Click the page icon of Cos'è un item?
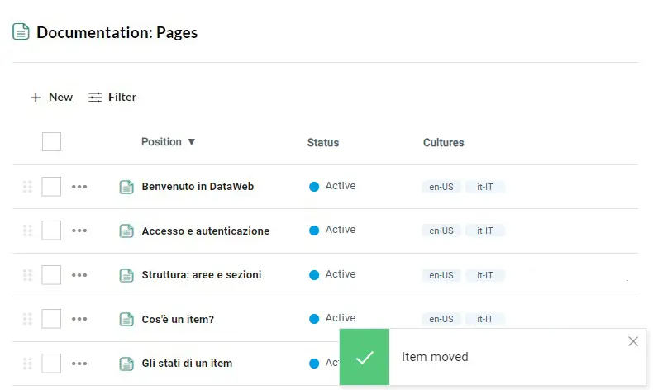Viewport: 653px width, 390px height. point(126,319)
